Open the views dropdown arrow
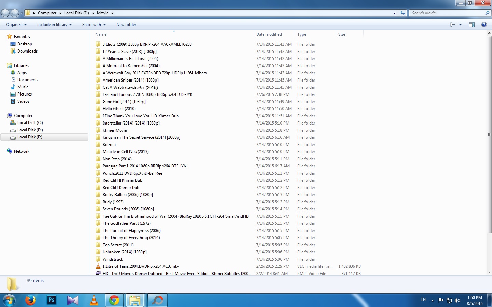This screenshot has width=492, height=307. tap(460, 25)
